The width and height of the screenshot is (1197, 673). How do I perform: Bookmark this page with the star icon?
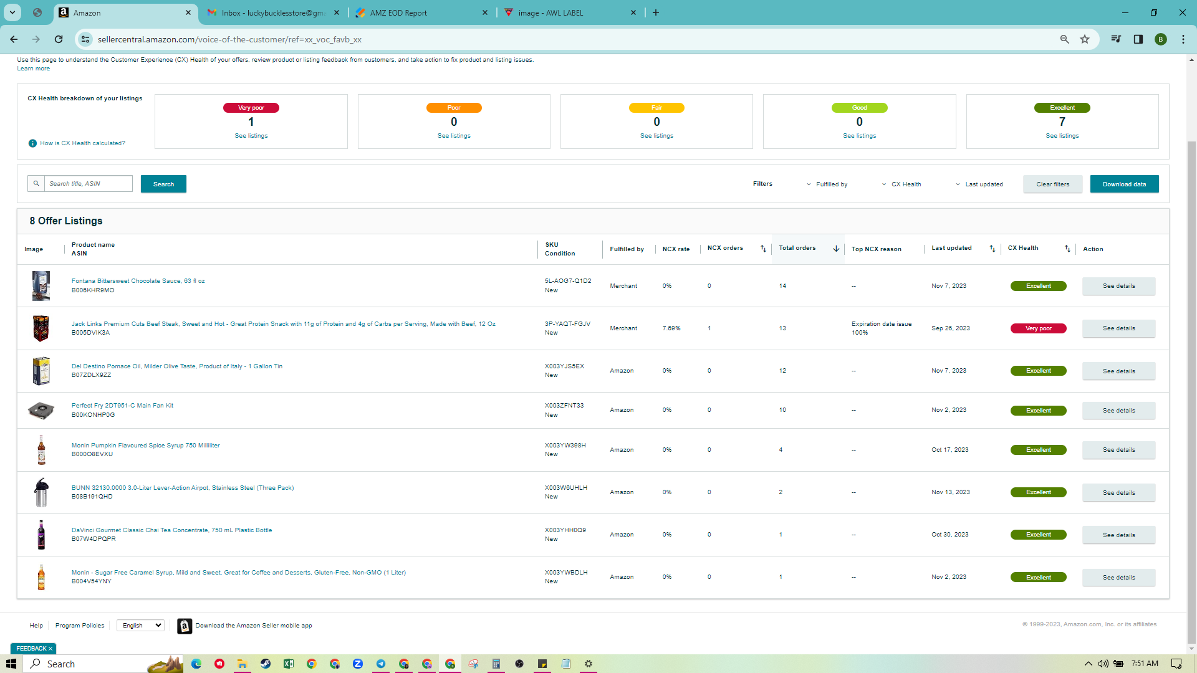[1085, 39]
